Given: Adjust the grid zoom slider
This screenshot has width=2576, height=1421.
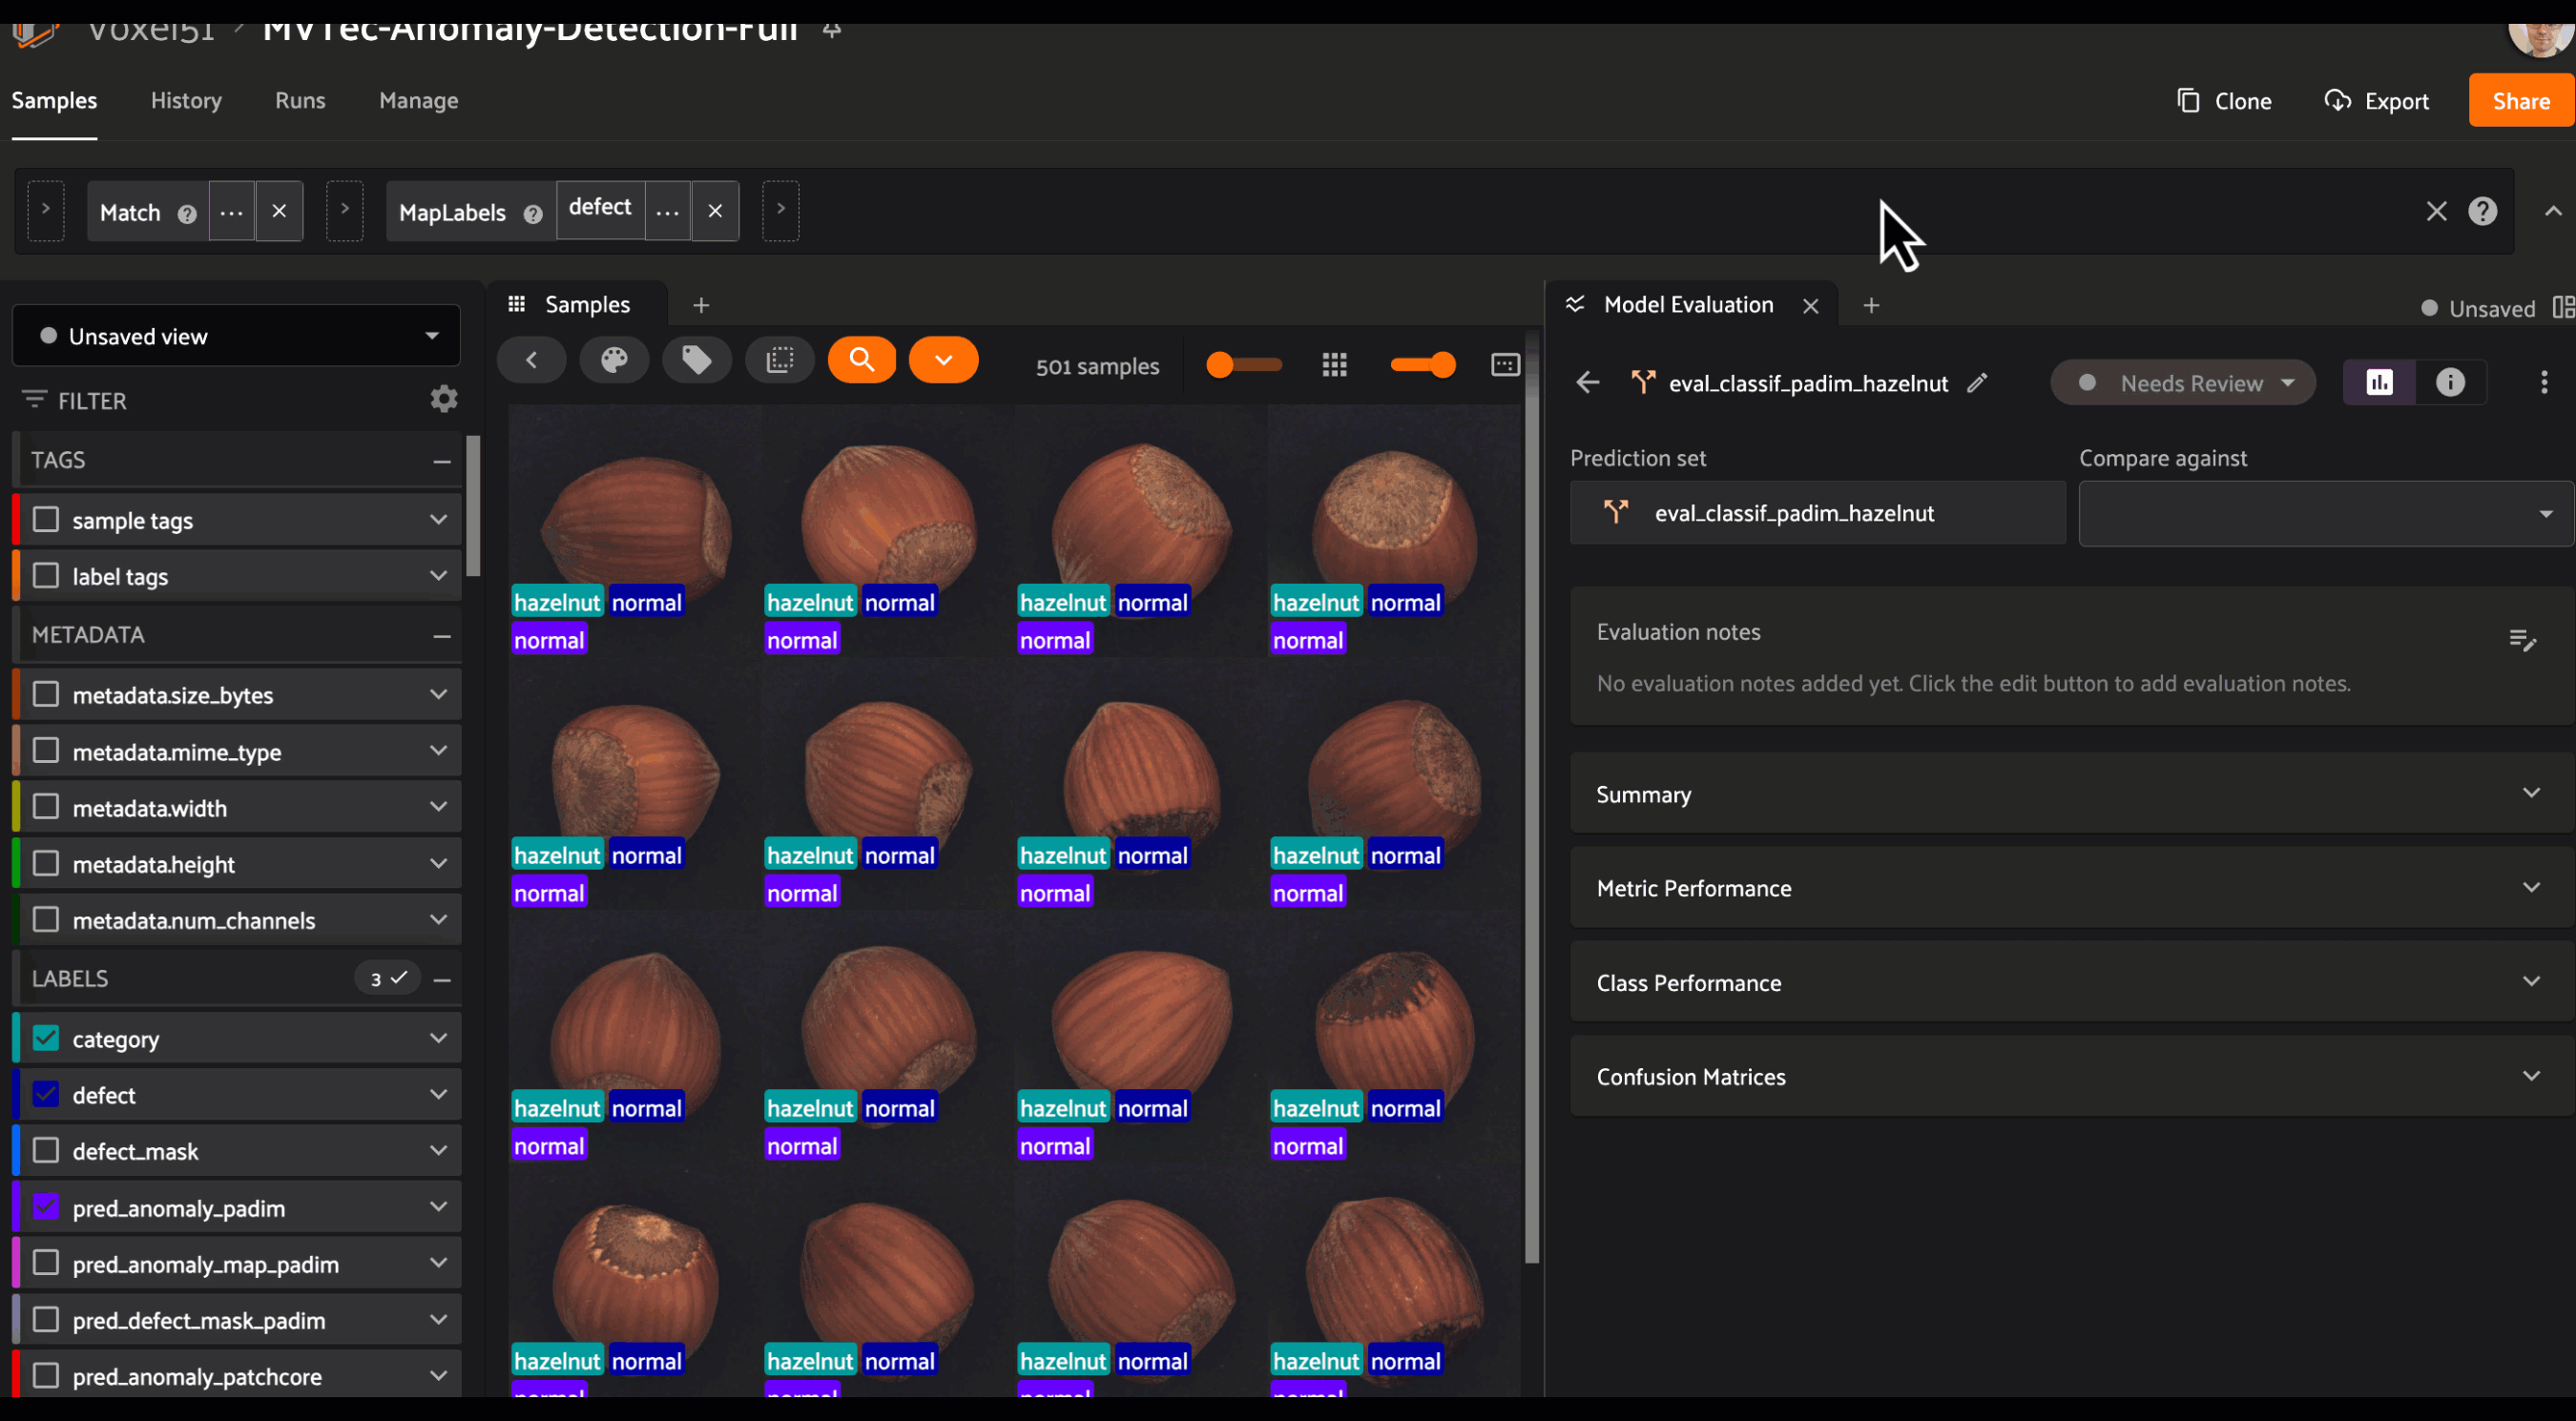Looking at the screenshot, I should pyautogui.click(x=1243, y=366).
